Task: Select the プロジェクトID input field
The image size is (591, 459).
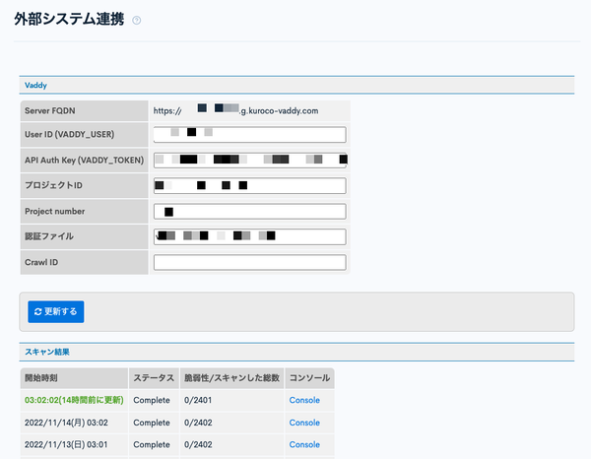Action: tap(250, 185)
